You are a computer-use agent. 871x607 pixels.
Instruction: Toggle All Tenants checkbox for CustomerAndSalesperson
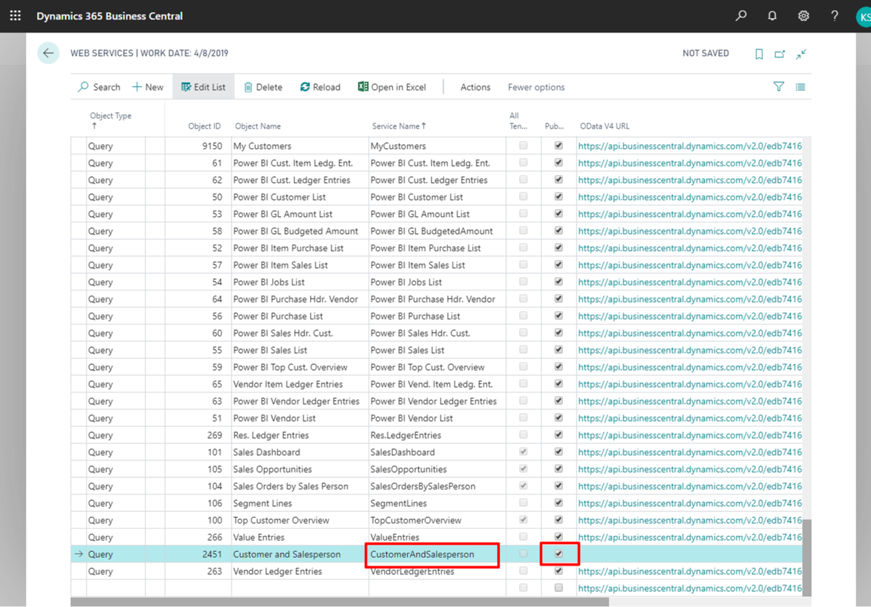523,554
